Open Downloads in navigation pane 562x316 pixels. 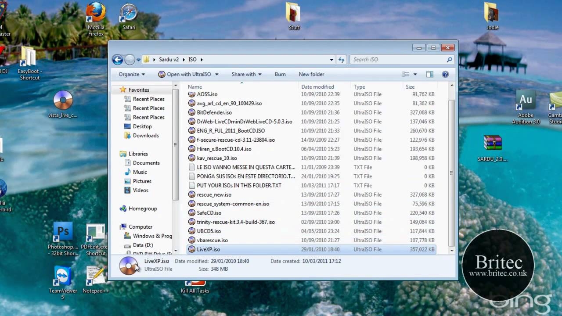(145, 136)
